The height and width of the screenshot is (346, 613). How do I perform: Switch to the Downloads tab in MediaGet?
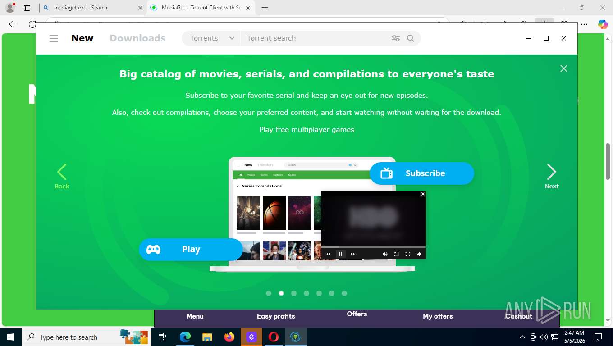click(x=138, y=38)
